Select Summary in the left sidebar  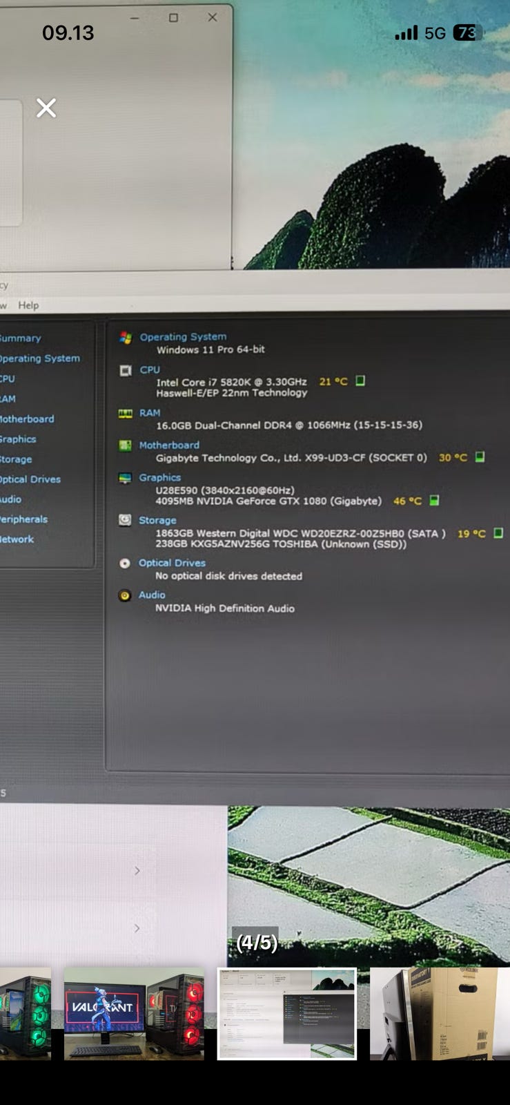point(21,338)
